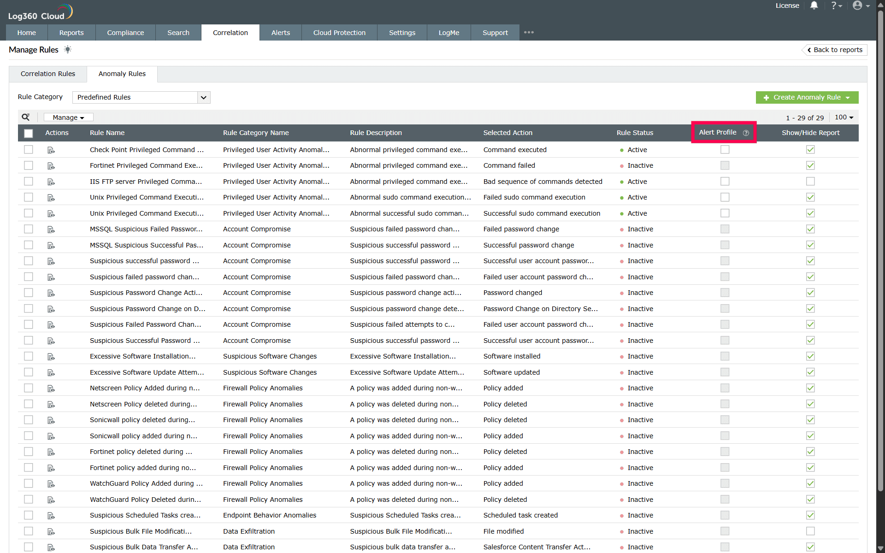Uncheck Show/Hide Report for Fortinet Privileged Command
The image size is (885, 553).
(x=810, y=165)
